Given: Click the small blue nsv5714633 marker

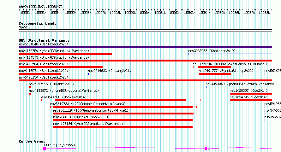Looking at the screenshot, I should point(88,74).
